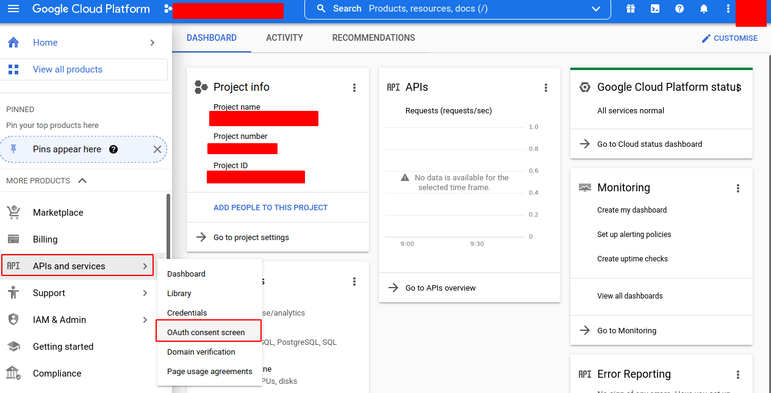This screenshot has width=771, height=393.
Task: Click ADD PEOPLE TO THIS PROJECT
Action: pyautogui.click(x=270, y=207)
